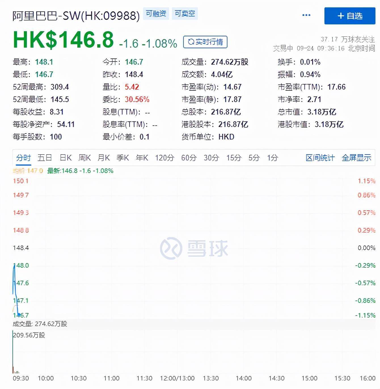Switch to the 五日 chart tab

[45, 158]
